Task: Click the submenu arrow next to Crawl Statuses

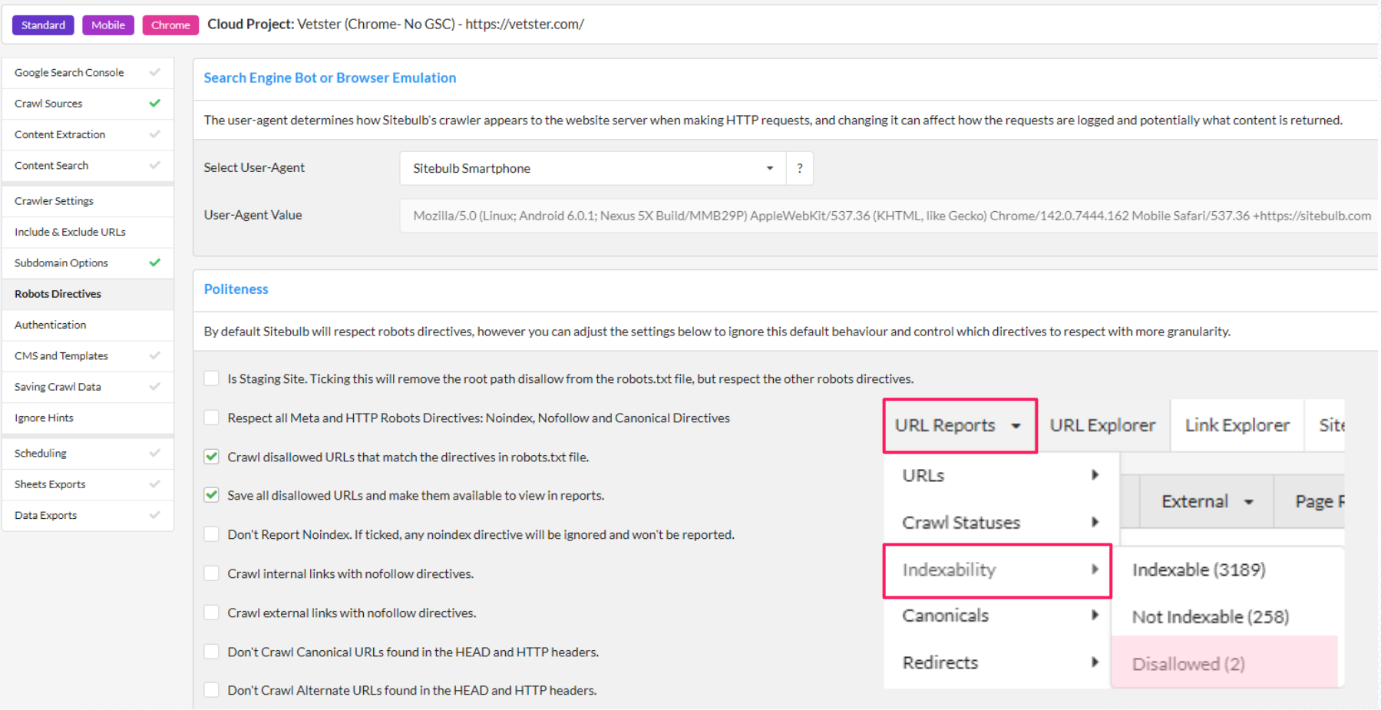Action: pyautogui.click(x=1095, y=522)
